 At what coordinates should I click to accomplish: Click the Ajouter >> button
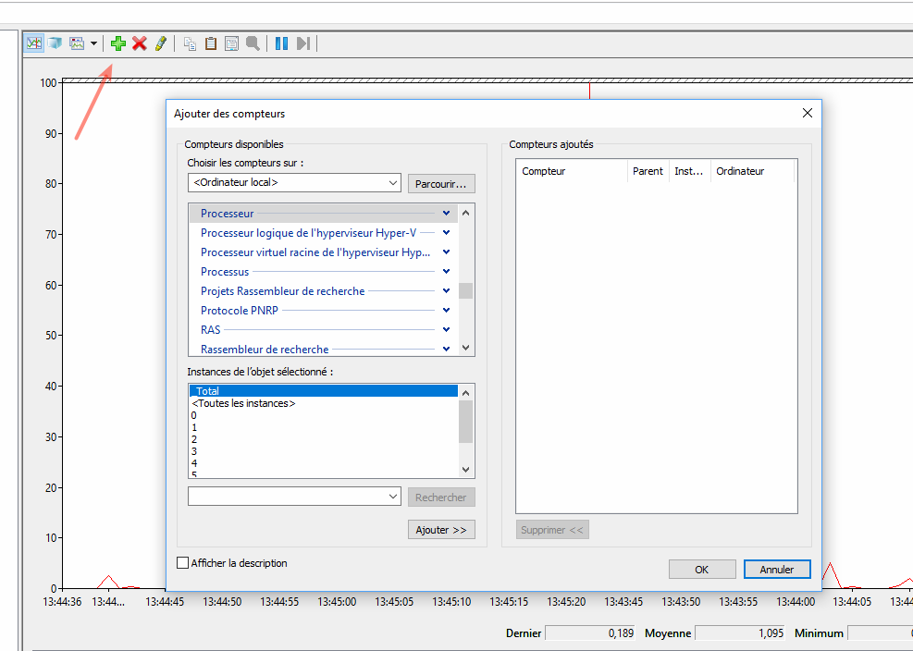(441, 530)
